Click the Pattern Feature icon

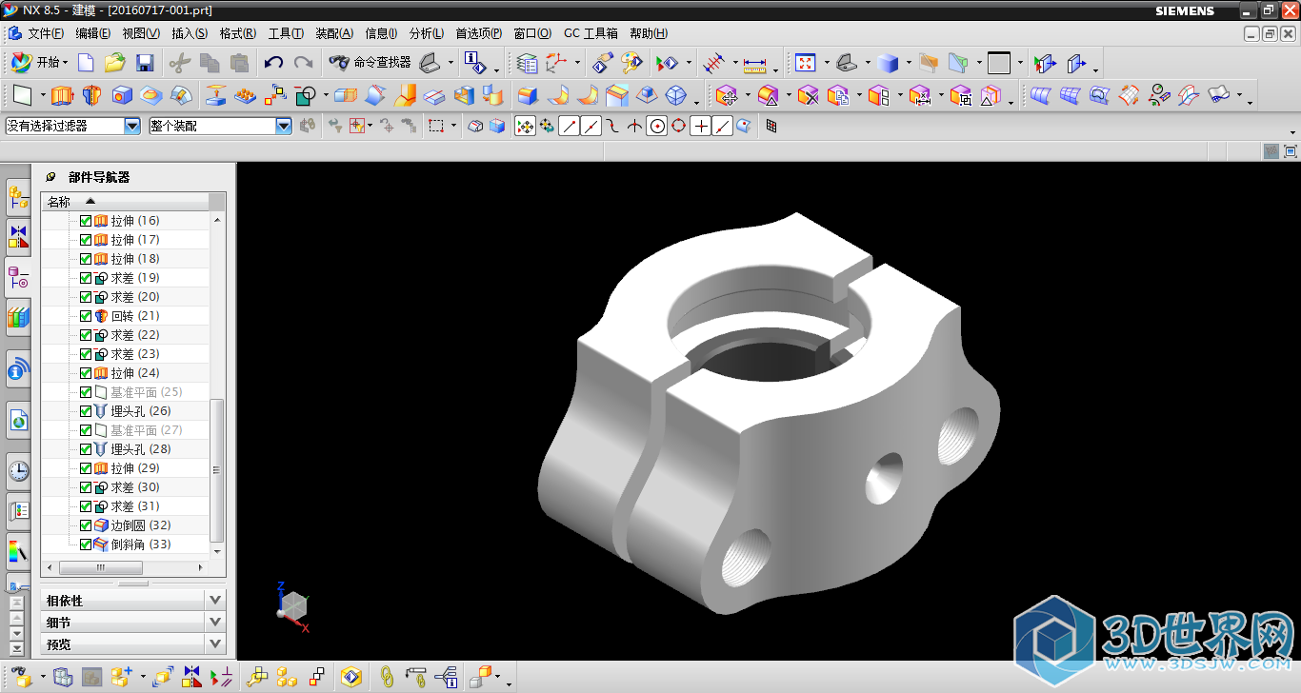point(246,95)
